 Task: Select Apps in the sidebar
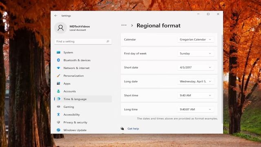click(83, 83)
